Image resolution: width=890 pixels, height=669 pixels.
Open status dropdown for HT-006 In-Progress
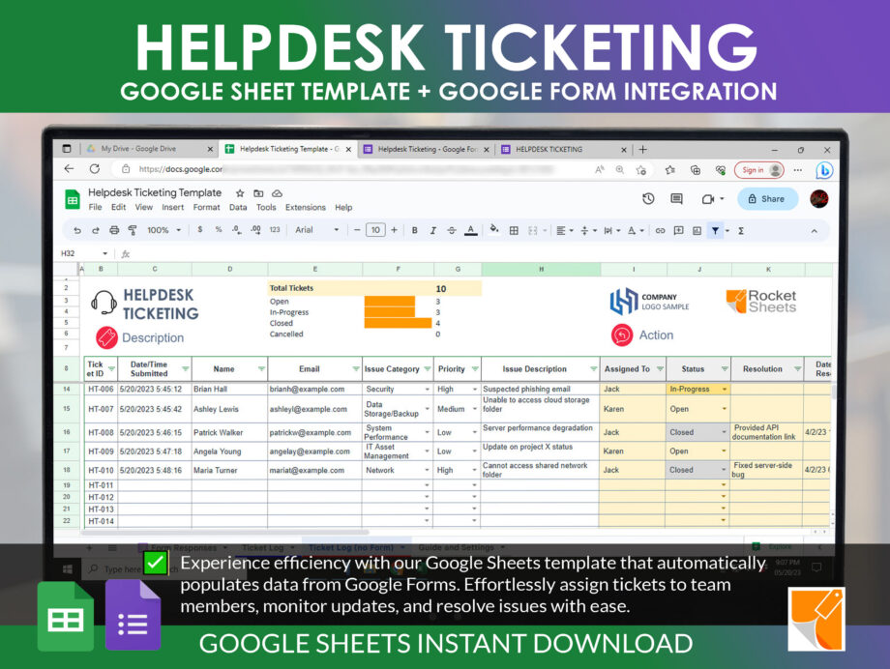pos(725,390)
